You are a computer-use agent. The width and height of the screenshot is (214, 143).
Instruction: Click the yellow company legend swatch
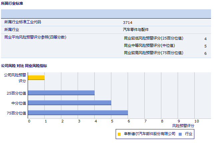tap(119, 134)
